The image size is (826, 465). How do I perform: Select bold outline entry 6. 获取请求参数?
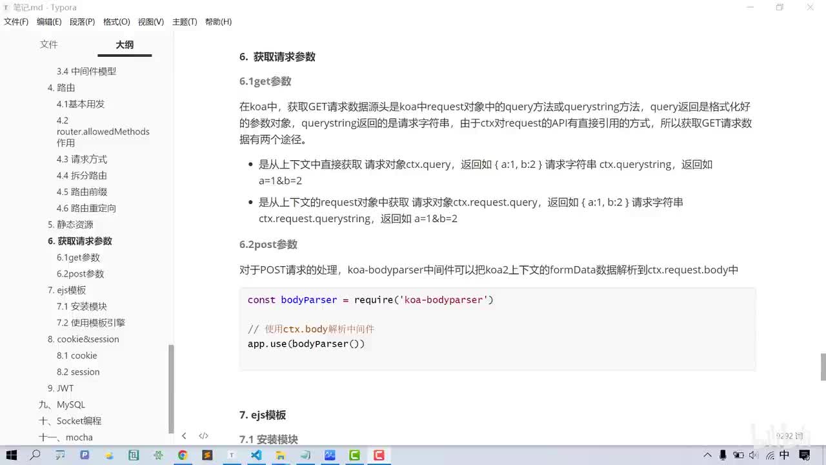80,241
